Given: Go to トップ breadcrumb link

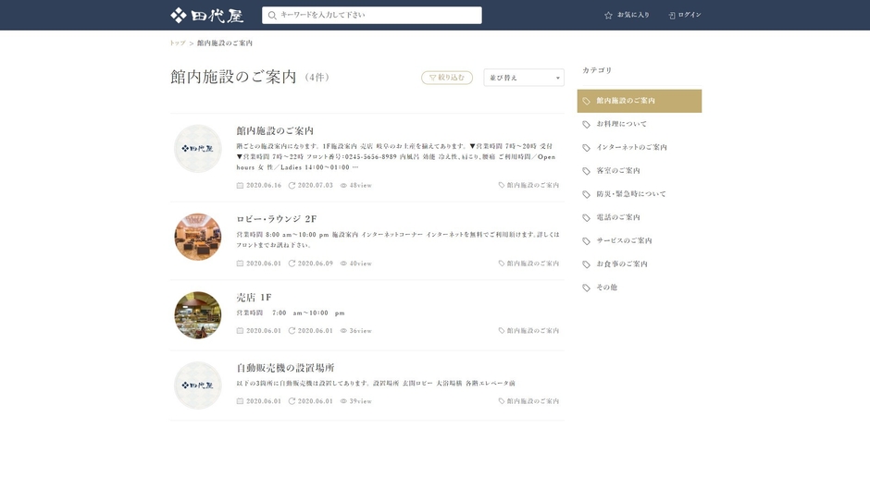Looking at the screenshot, I should coord(177,43).
